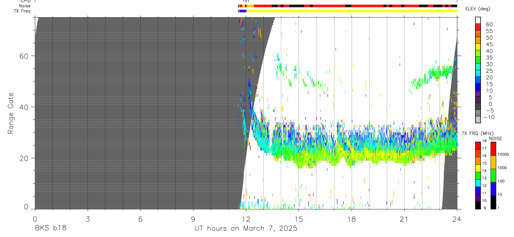Click the '151' CPID value
This screenshot has width=514, height=237.
tap(246, 1)
